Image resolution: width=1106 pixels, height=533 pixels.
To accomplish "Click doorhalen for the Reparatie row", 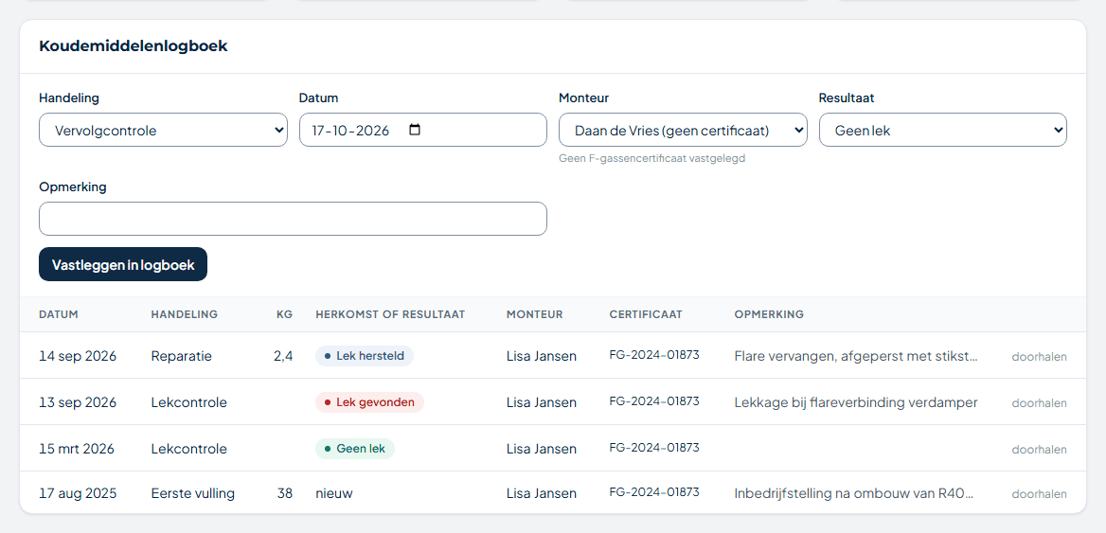I will pos(1039,357).
